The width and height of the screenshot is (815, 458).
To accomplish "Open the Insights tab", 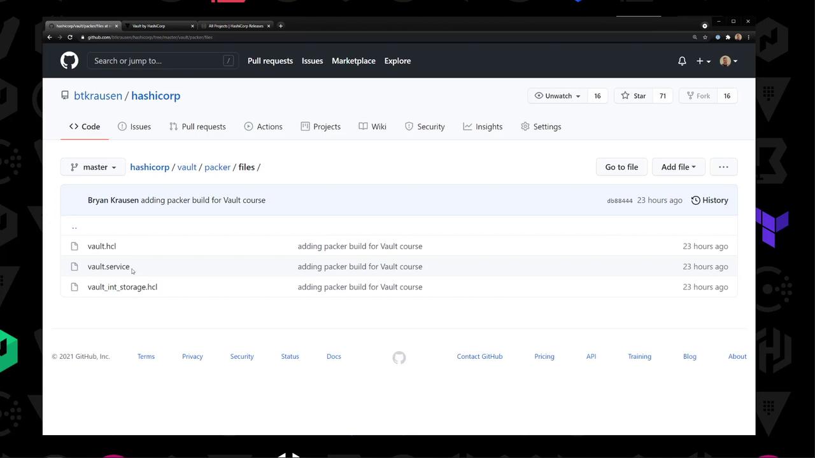I will (483, 127).
